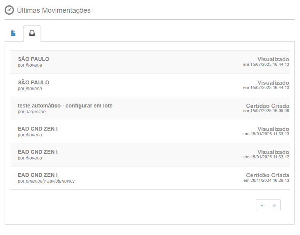The width and height of the screenshot is (300, 235).
Task: Go to next page with » button
Action: coord(275,205)
